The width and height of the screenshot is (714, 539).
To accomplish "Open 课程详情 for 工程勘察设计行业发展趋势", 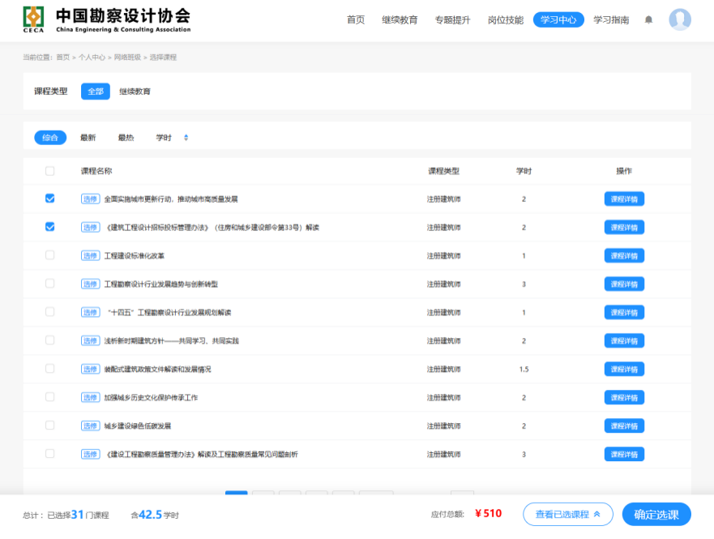I will coord(624,284).
